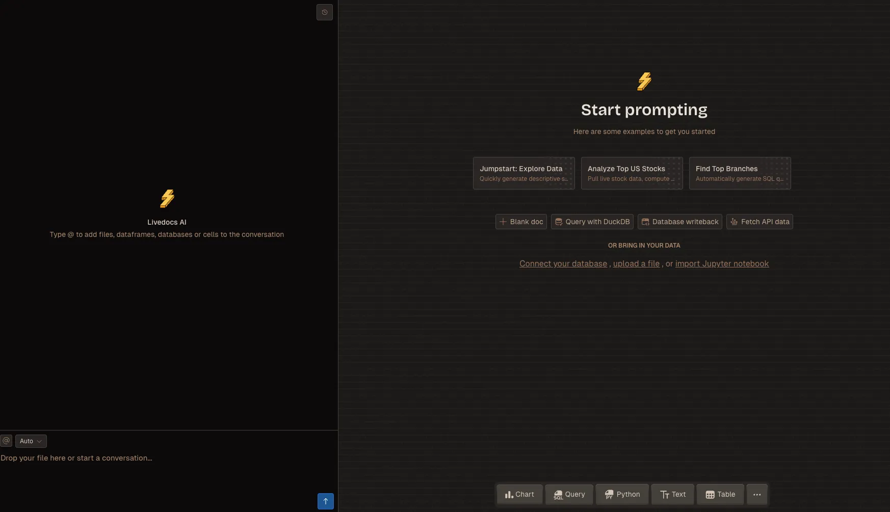Add a Python cell
Image resolution: width=890 pixels, height=512 pixels.
tap(622, 494)
